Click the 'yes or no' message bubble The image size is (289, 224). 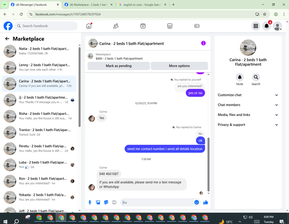(x=195, y=93)
